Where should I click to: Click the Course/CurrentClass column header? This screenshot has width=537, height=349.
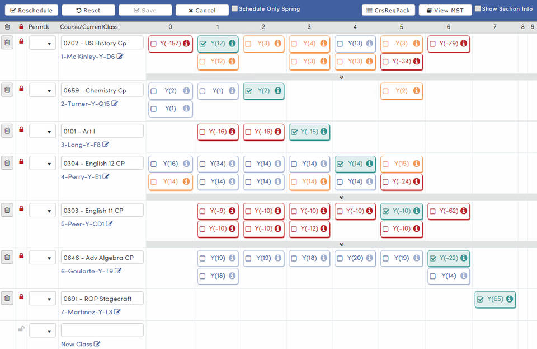coord(88,26)
